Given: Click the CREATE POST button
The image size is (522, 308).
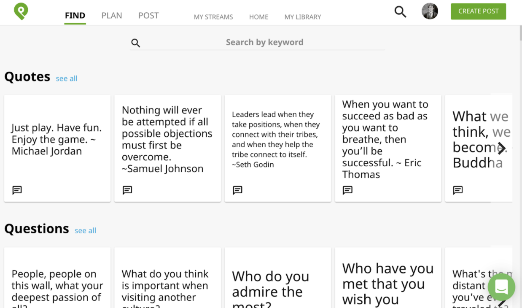Looking at the screenshot, I should [x=479, y=11].
